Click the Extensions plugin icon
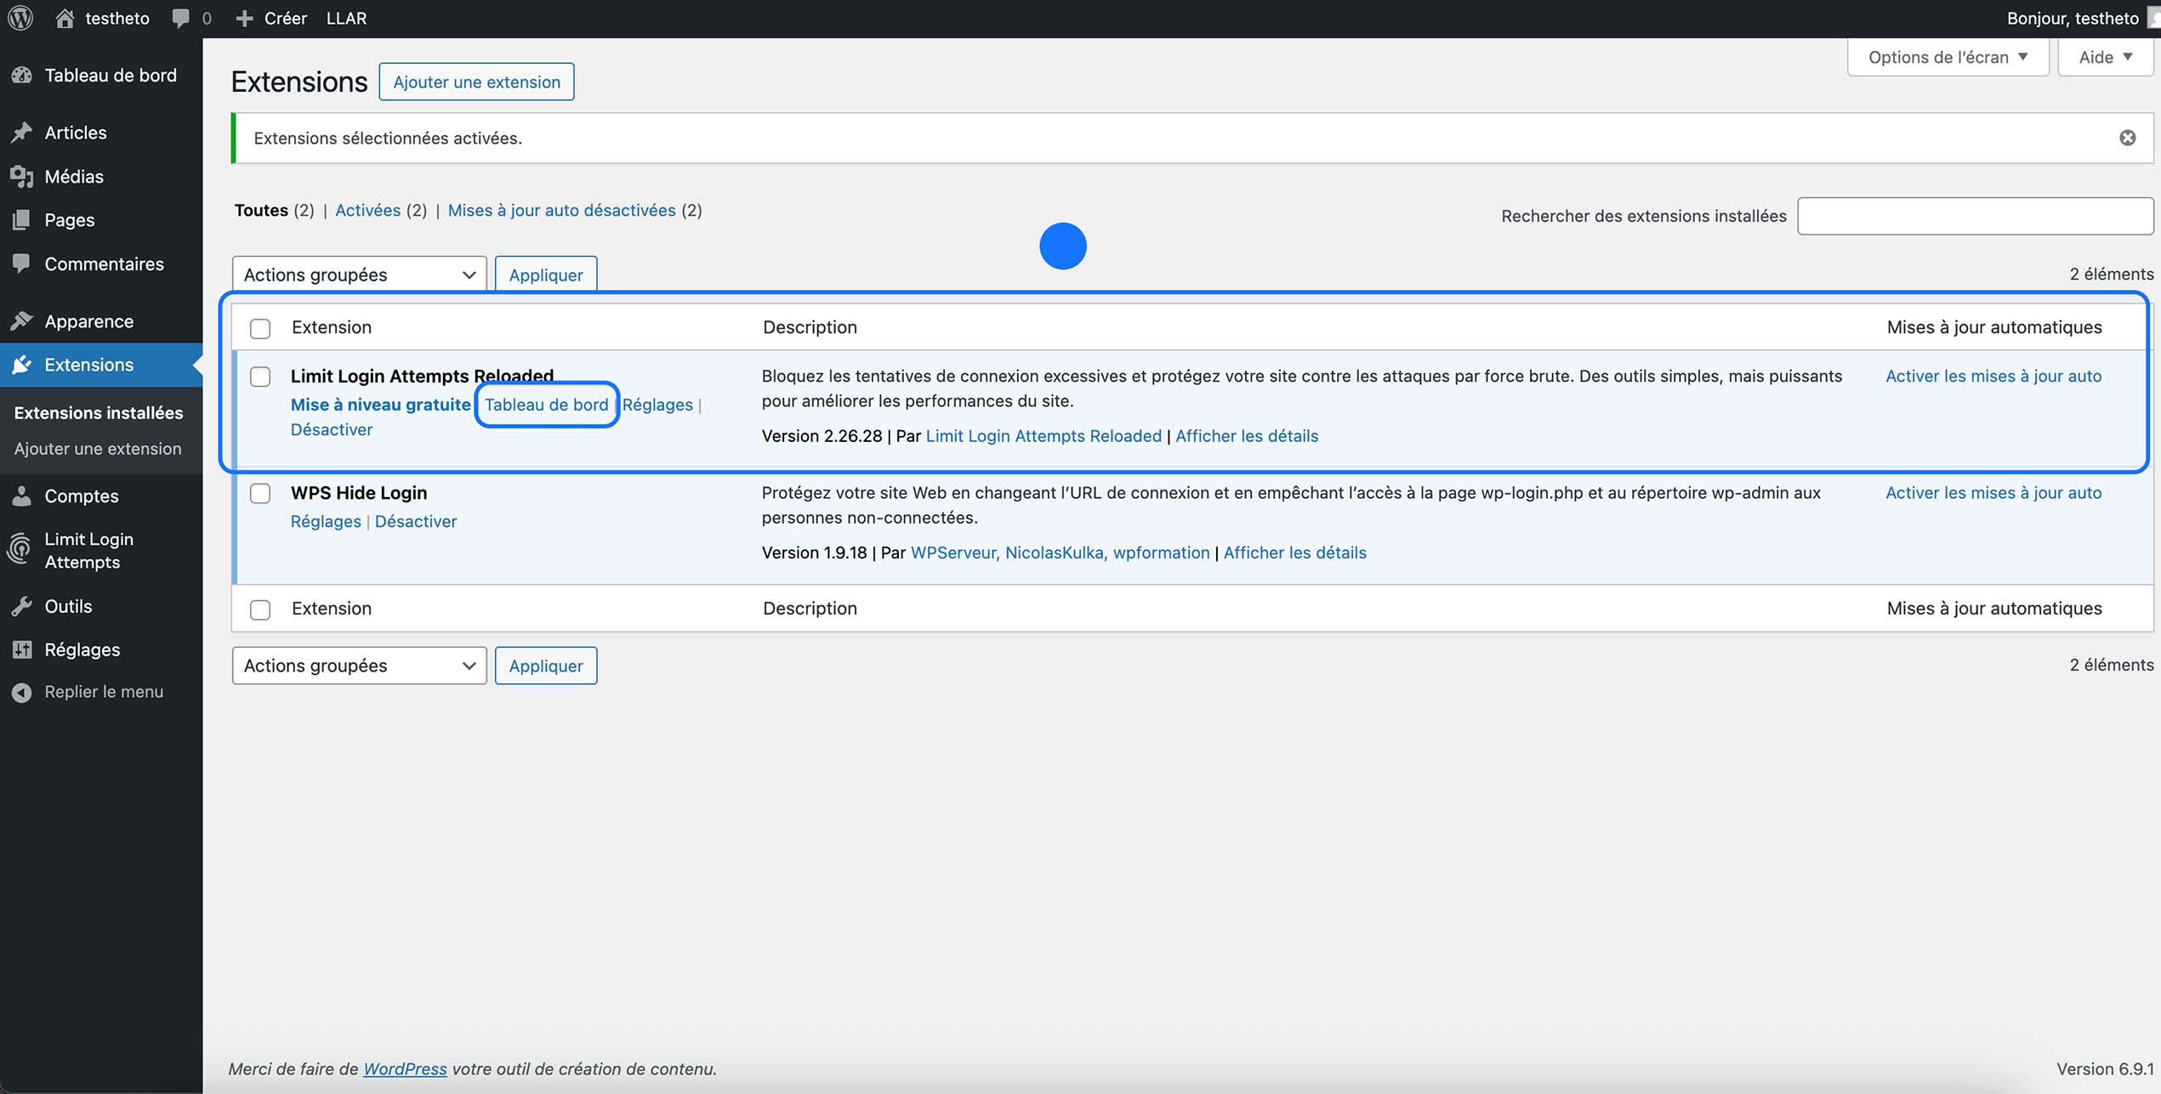This screenshot has height=1094, width=2161. coord(22,365)
